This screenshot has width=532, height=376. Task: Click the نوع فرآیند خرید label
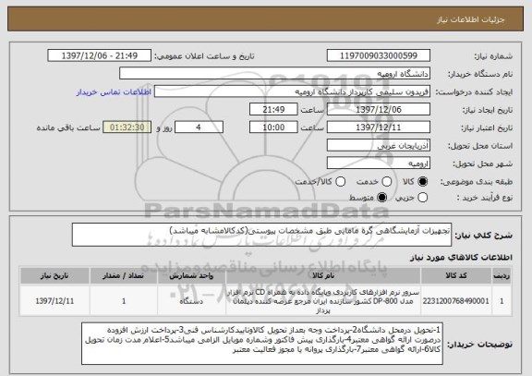(485, 198)
